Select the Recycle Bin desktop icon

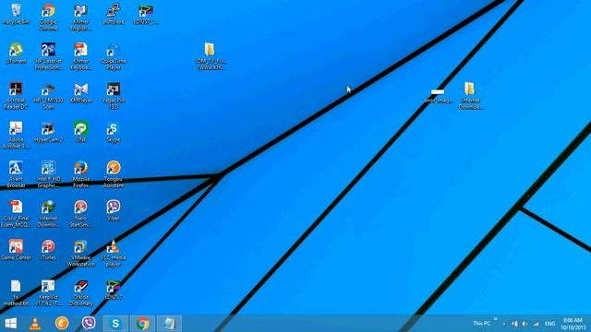pos(16,15)
